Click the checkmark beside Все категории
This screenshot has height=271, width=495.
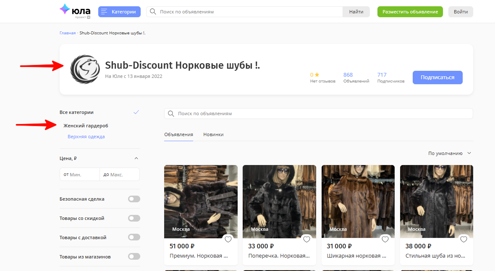point(136,112)
